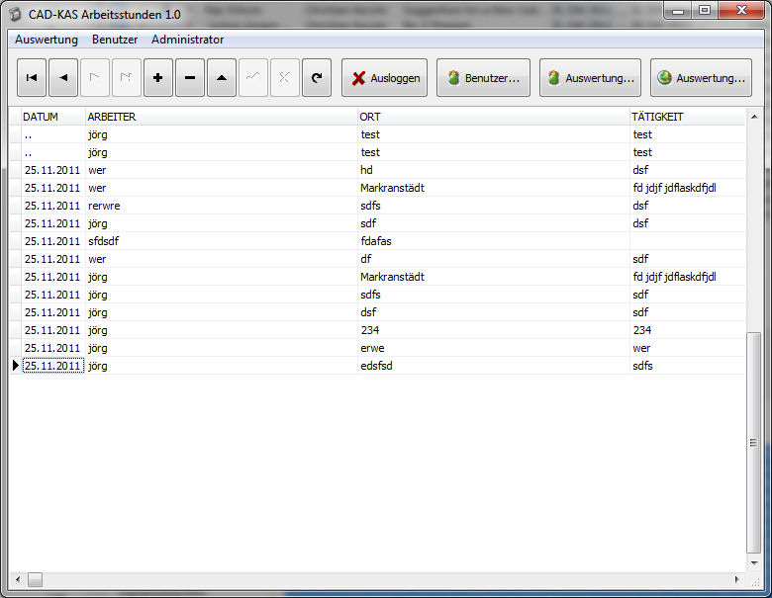Open the Benutzer menu in menu bar
Image resolution: width=772 pixels, height=598 pixels.
tap(115, 40)
